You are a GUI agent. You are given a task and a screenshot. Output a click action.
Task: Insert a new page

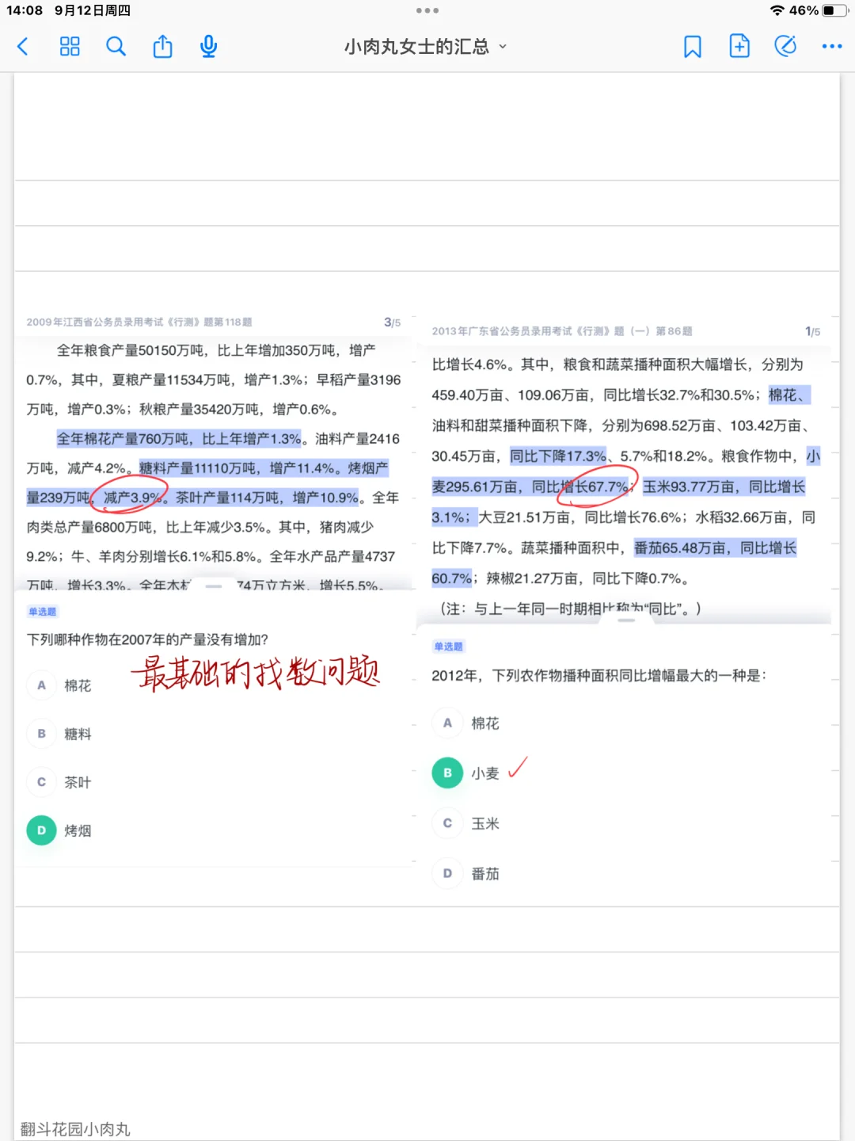[x=739, y=47]
